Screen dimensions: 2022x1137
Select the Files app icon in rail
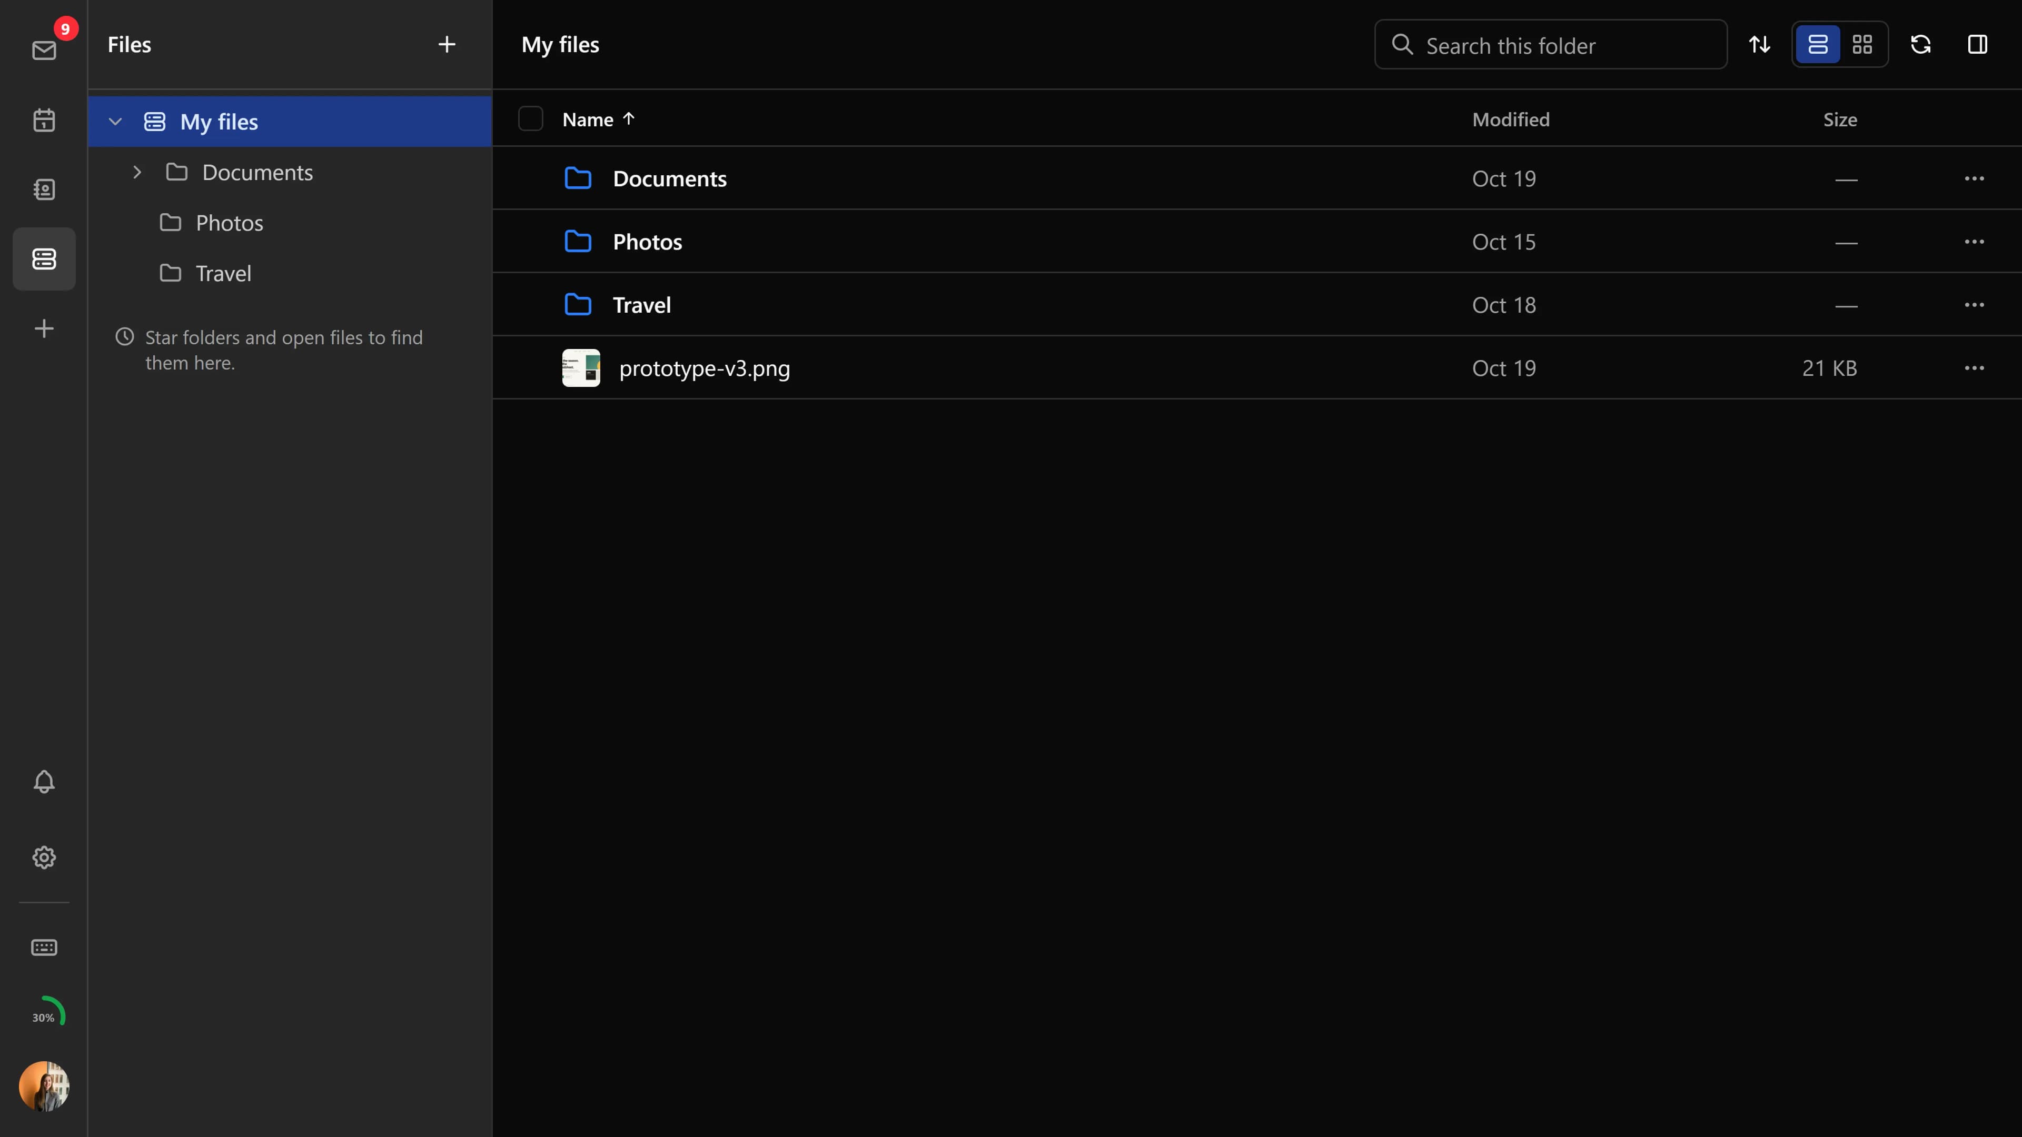[44, 259]
